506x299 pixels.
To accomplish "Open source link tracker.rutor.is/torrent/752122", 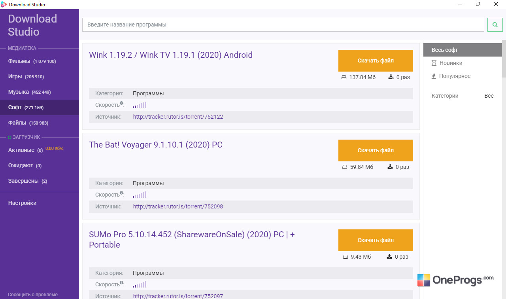I will [x=178, y=117].
